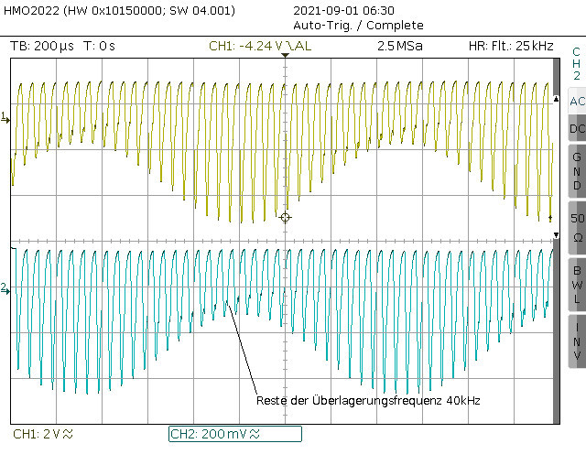Click the CH1 ground level marker arrow

pos(5,118)
